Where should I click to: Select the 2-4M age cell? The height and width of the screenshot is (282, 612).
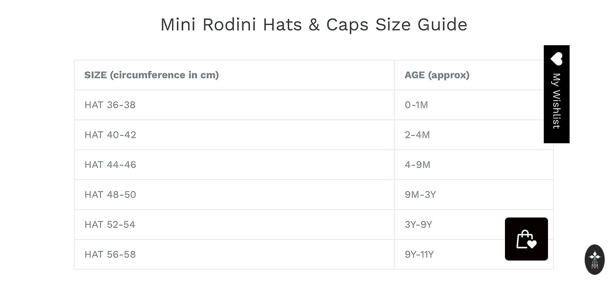click(417, 135)
